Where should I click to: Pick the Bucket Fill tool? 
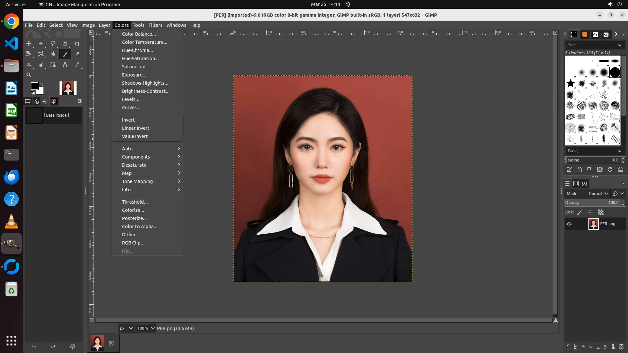coord(53,54)
